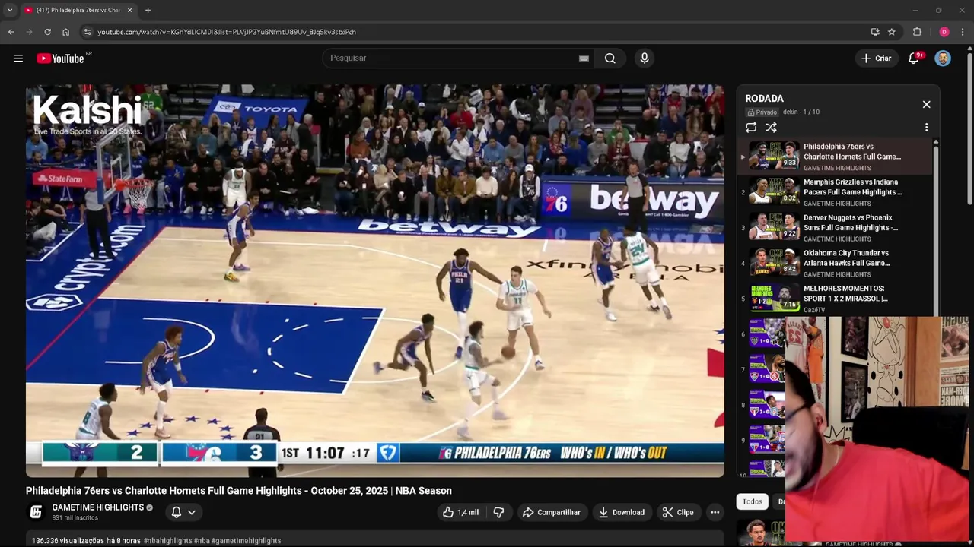Open the notifications bell in header

click(914, 58)
